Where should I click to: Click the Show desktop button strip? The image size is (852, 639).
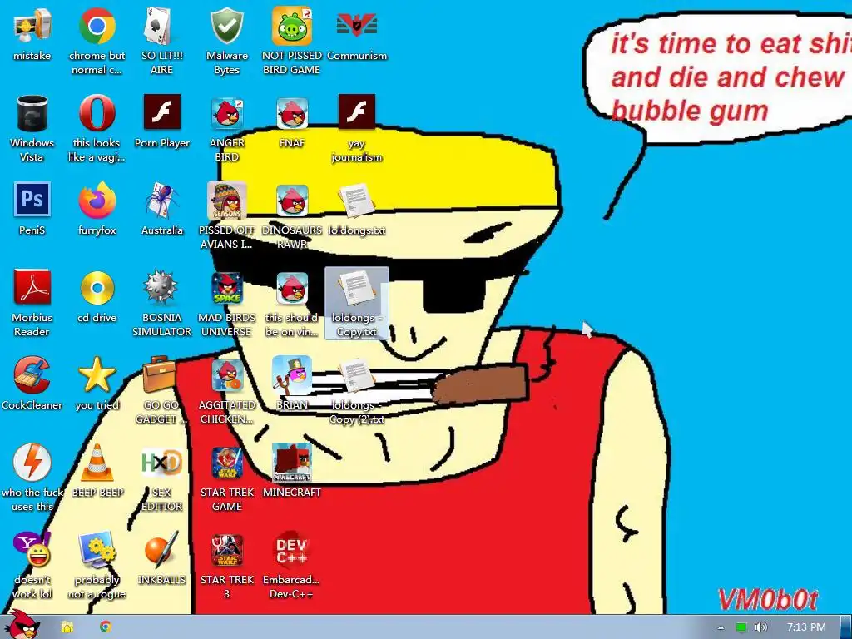click(846, 627)
